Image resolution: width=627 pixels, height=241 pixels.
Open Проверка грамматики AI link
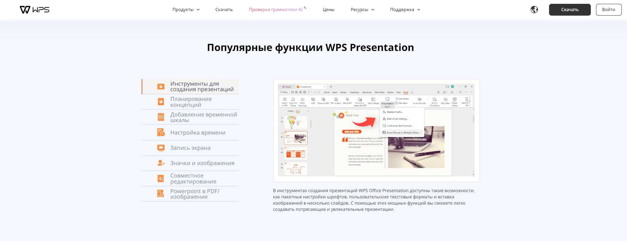pyautogui.click(x=276, y=10)
